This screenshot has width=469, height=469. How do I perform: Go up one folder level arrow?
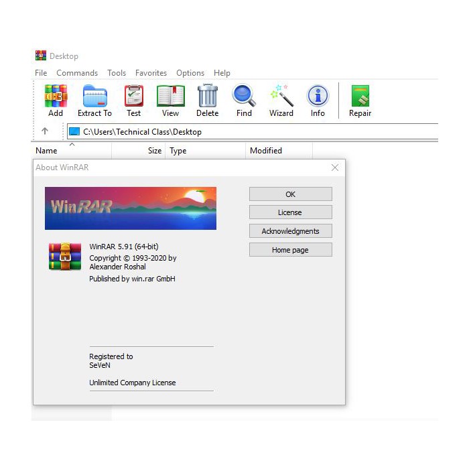(x=45, y=131)
